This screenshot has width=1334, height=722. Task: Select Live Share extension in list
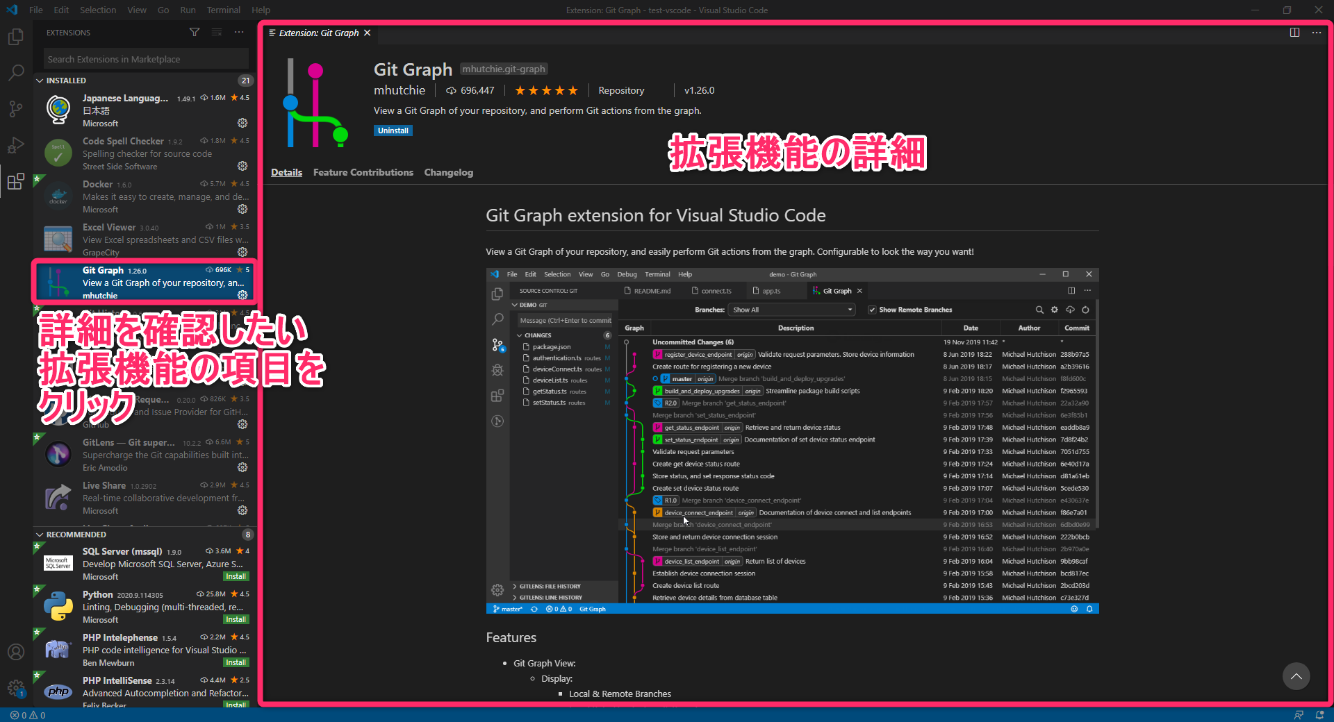coord(144,498)
